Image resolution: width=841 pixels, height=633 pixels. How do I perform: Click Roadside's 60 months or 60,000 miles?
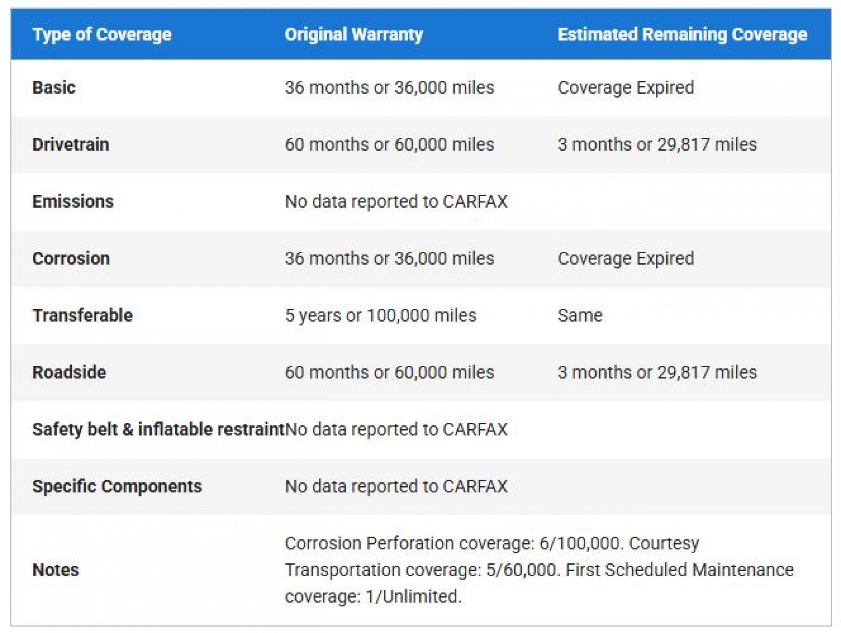pos(389,372)
